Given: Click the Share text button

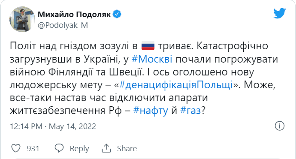Looking at the screenshot, I should click(x=127, y=149).
